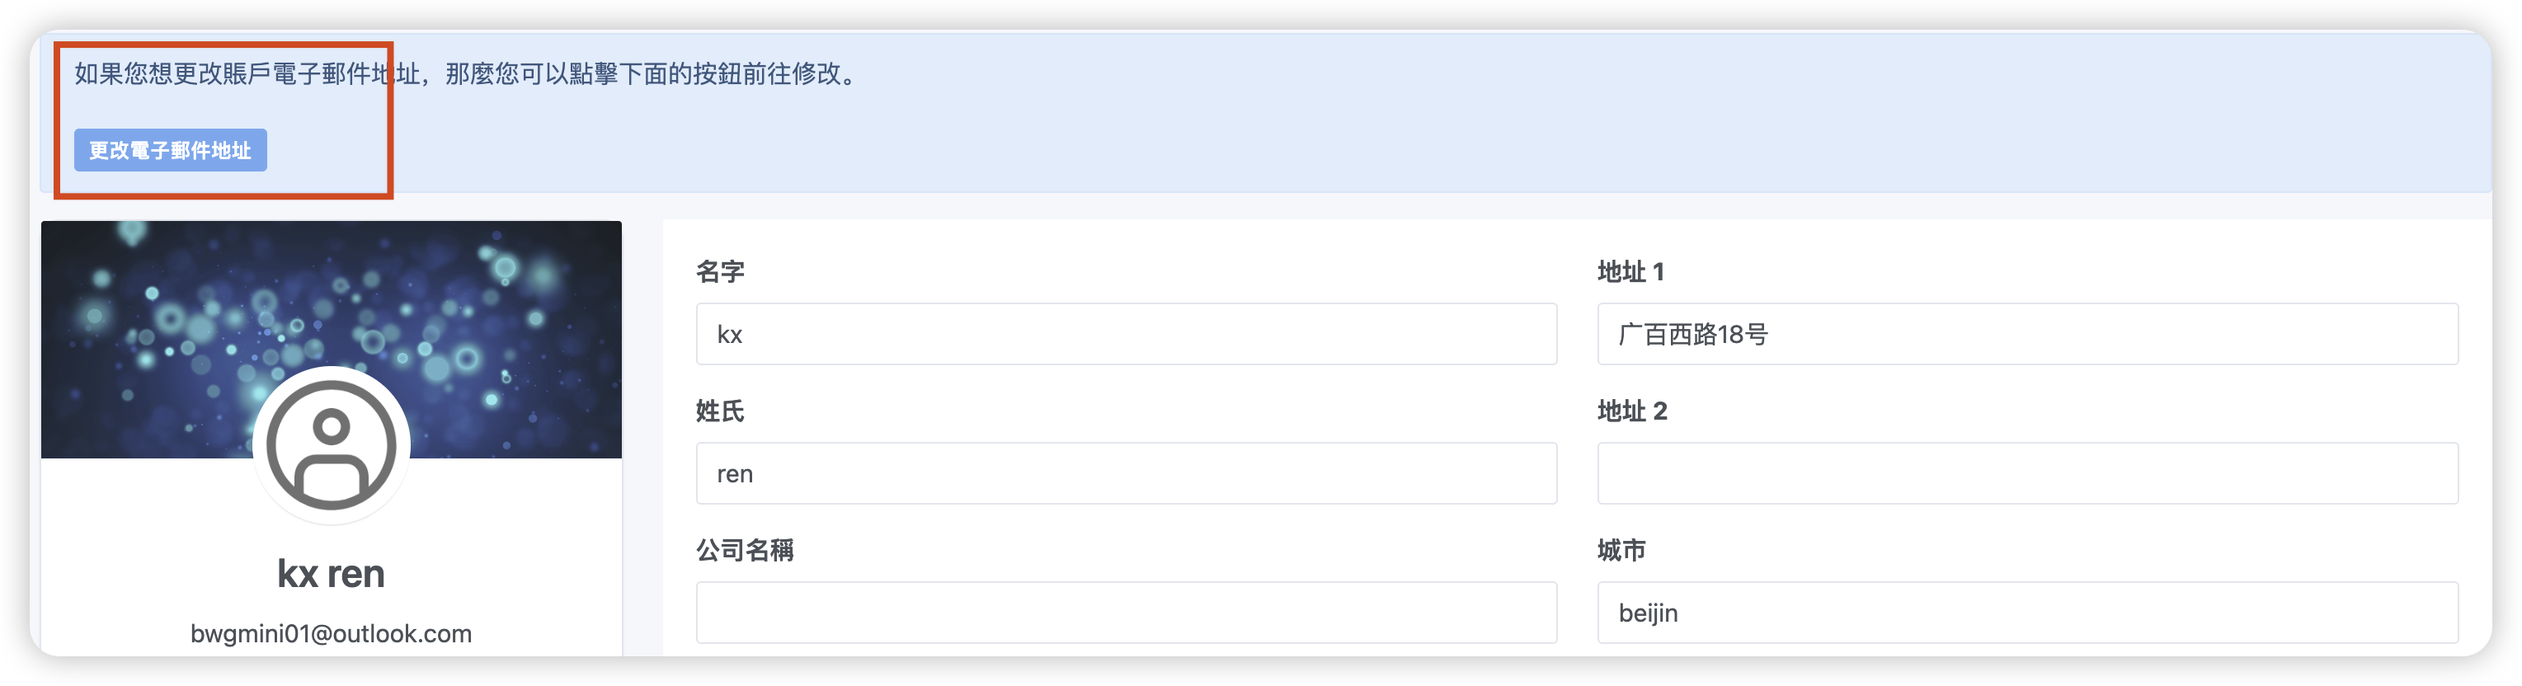Click the 地址 2 field label

1632,411
